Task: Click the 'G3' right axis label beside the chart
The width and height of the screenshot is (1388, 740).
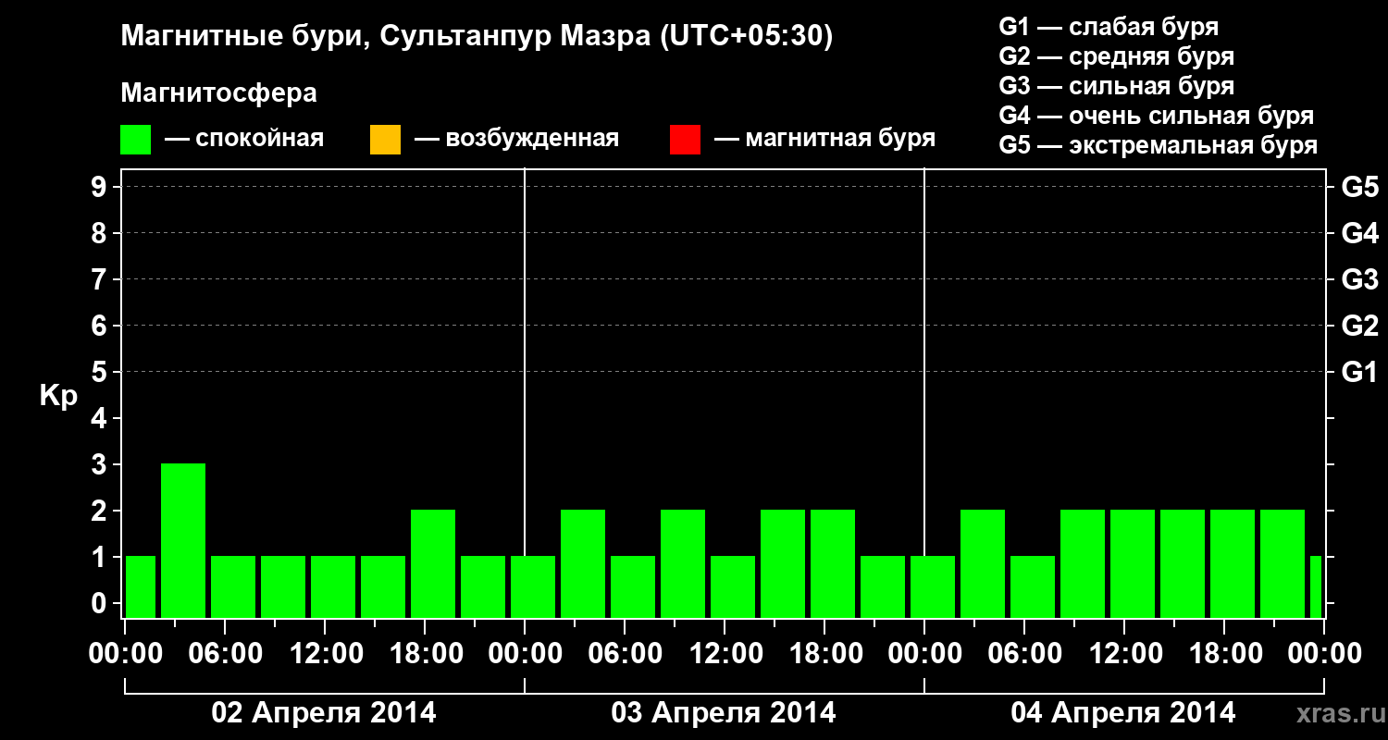Action: coord(1360,280)
